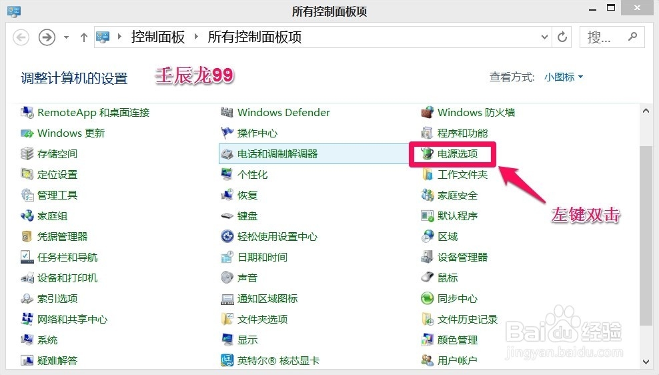Open the 电源选项 icon
This screenshot has width=659, height=375.
click(x=427, y=154)
